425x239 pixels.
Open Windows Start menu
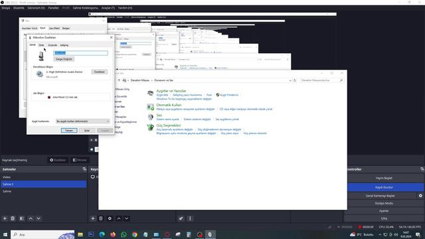point(5,234)
